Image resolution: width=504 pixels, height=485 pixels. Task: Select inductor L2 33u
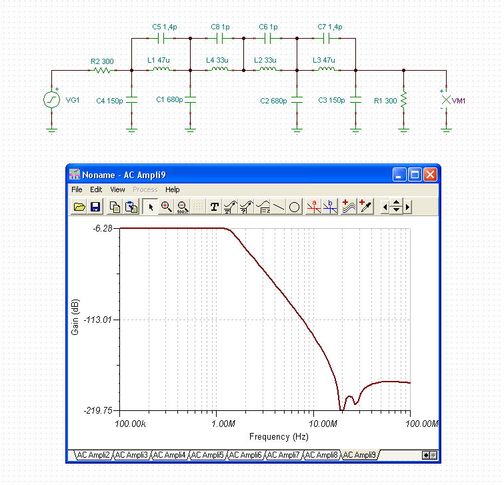pos(268,69)
